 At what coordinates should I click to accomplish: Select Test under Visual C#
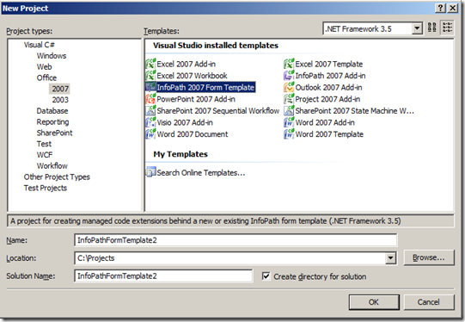coord(44,144)
